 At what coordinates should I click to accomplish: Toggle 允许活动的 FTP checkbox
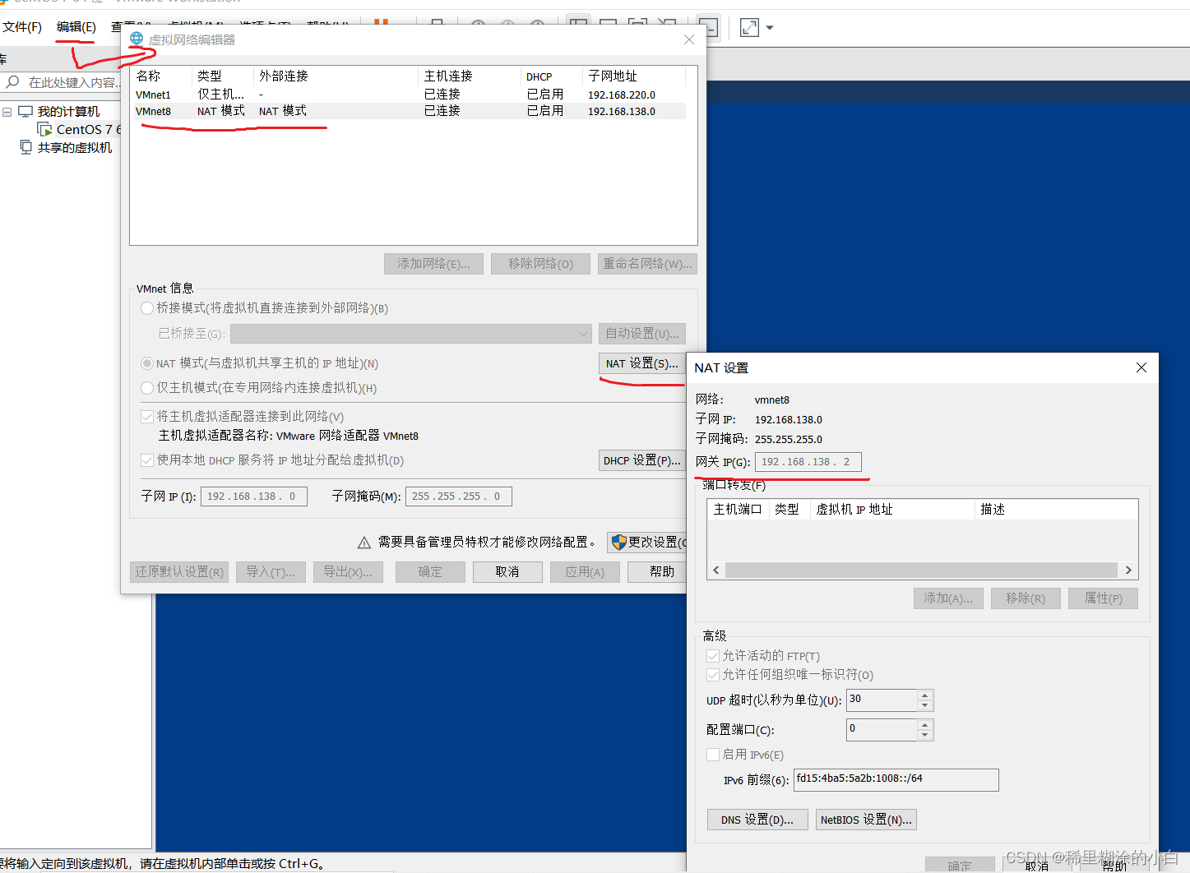713,656
